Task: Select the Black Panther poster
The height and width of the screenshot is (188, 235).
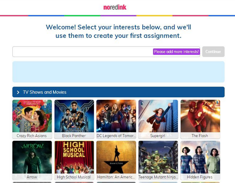Action: pyautogui.click(x=74, y=119)
